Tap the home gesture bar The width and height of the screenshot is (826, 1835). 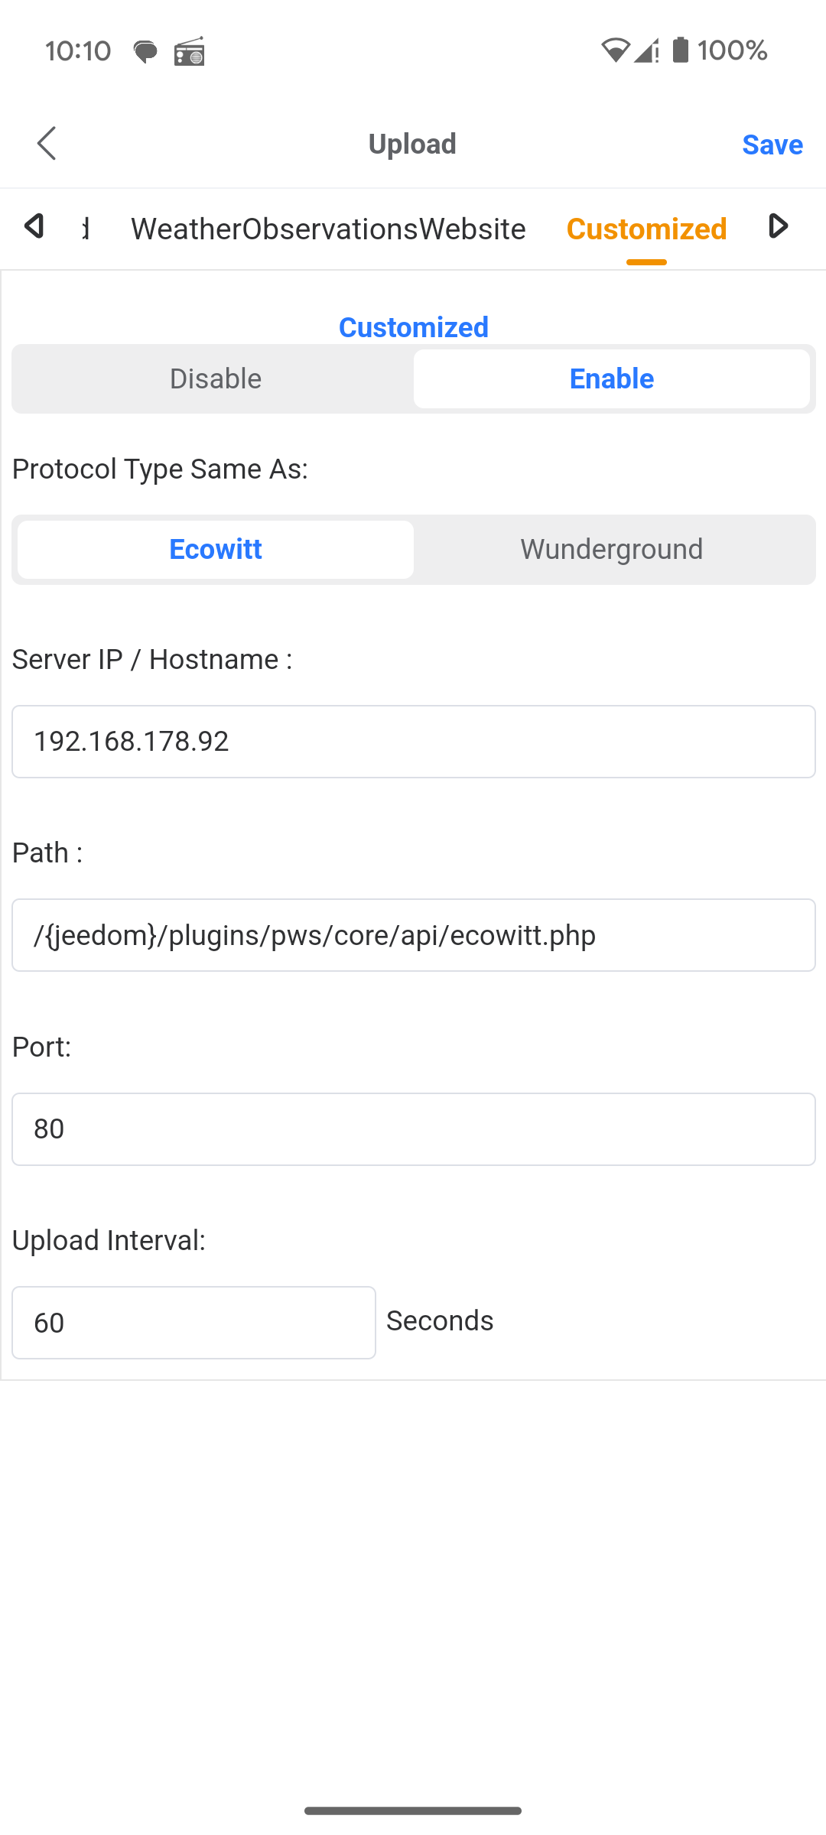[413, 1811]
